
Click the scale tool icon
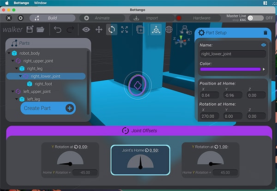pos(125,30)
